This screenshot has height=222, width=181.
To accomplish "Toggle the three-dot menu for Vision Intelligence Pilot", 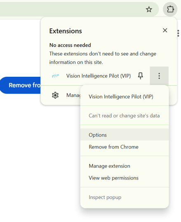I will pos(159,76).
